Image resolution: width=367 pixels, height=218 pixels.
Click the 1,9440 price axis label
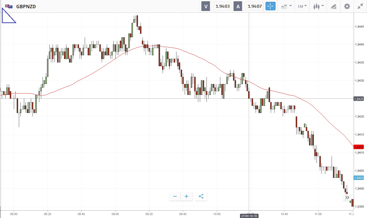coord(359,45)
